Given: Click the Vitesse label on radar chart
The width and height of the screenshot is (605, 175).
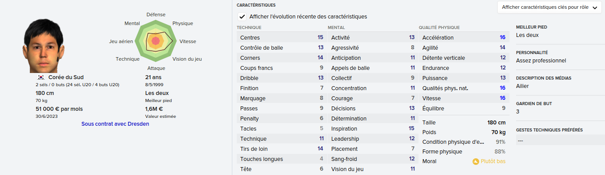Looking at the screenshot, I should (188, 41).
